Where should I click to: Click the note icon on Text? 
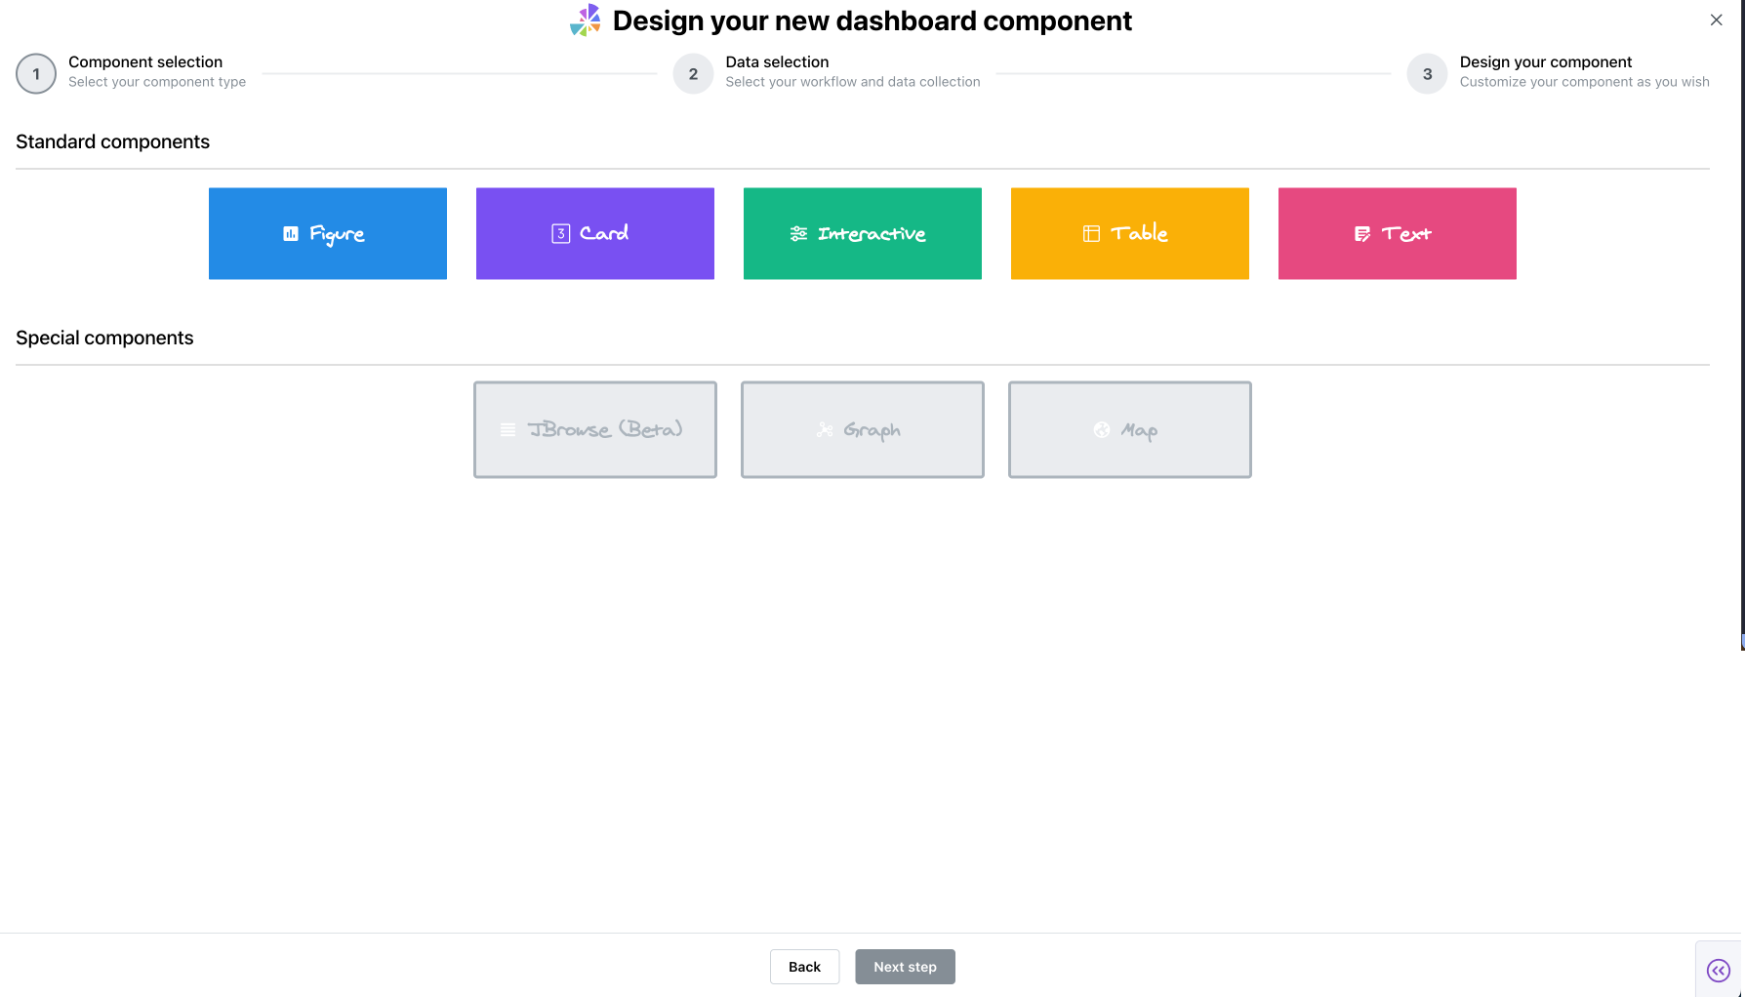pos(1362,234)
